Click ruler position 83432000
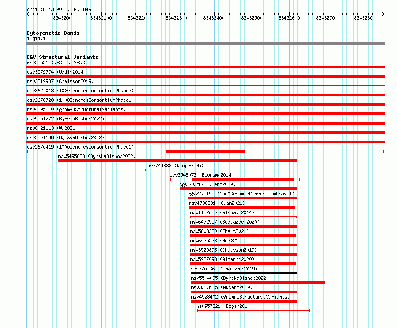 tap(63, 18)
